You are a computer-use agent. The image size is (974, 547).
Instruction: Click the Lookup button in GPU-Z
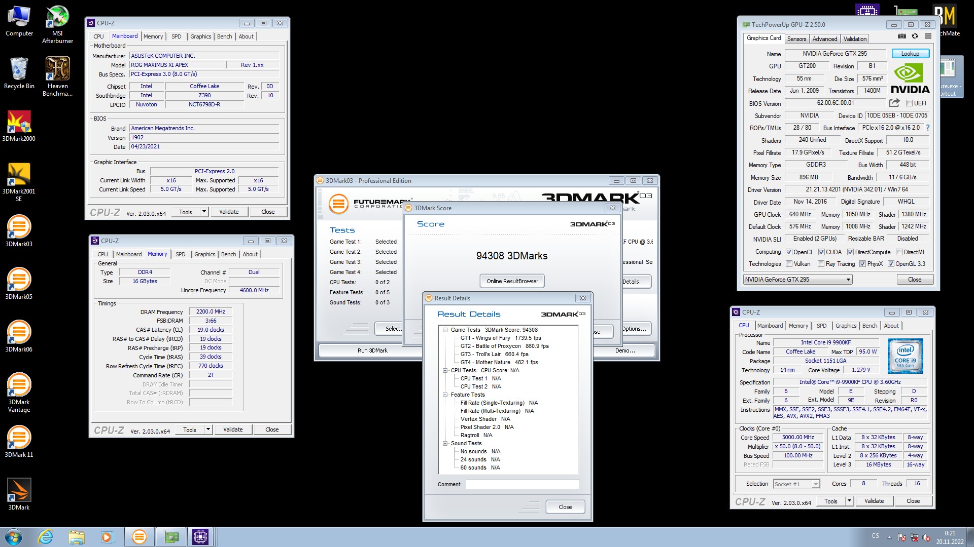[x=910, y=54]
